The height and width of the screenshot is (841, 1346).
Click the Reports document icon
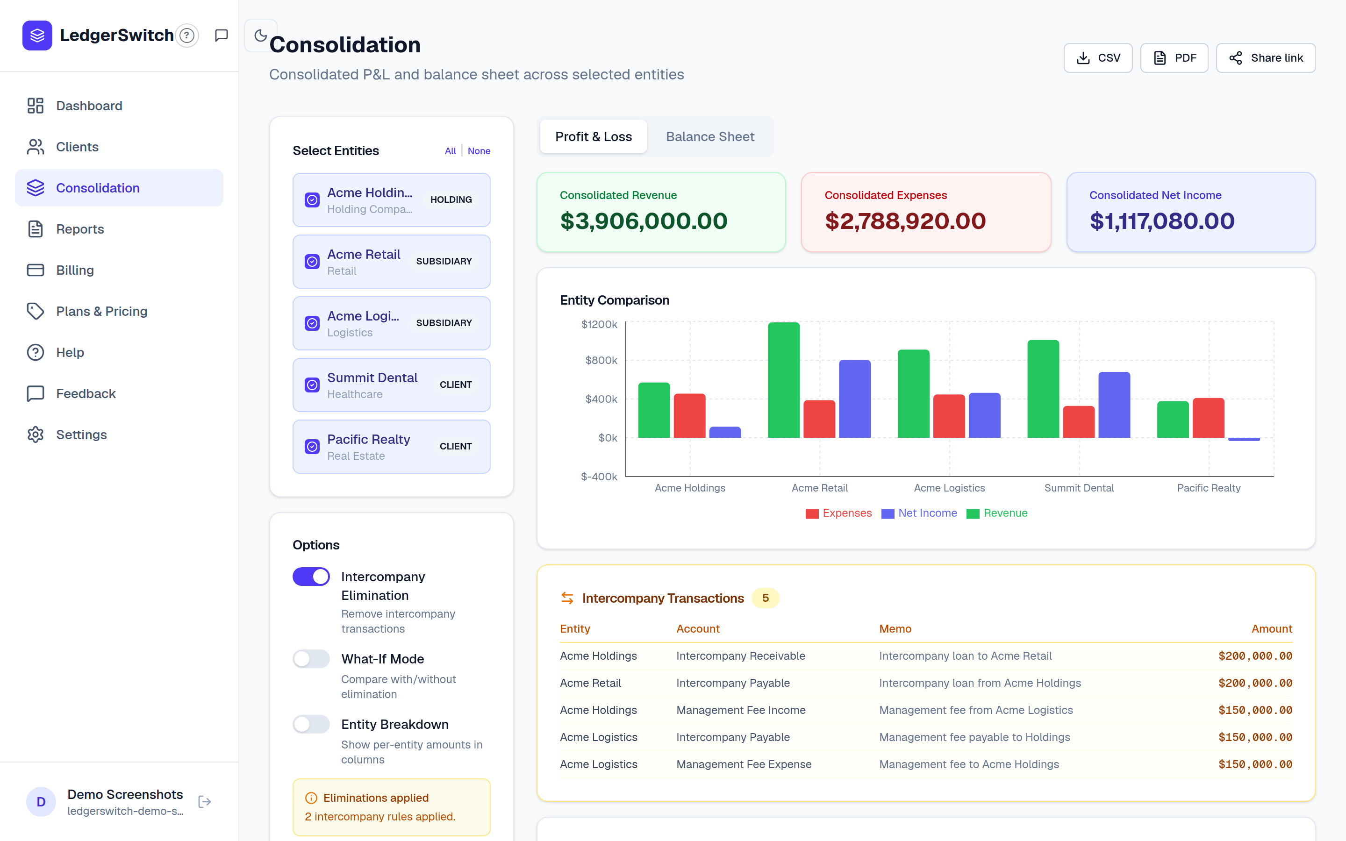pos(36,229)
